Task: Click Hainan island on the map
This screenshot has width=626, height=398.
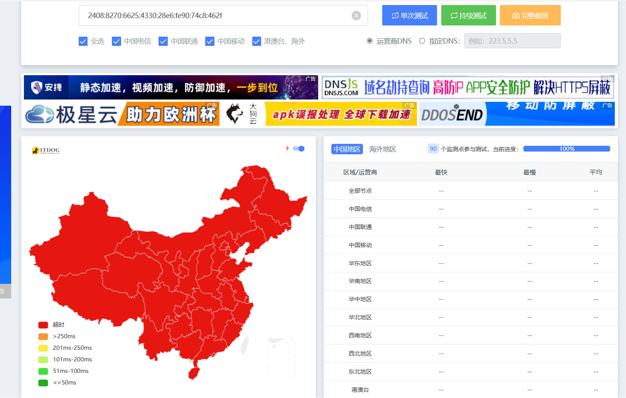Action: 194,373
